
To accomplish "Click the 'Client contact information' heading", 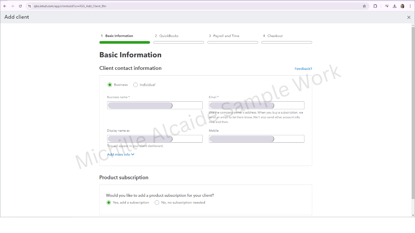I will tap(130, 68).
